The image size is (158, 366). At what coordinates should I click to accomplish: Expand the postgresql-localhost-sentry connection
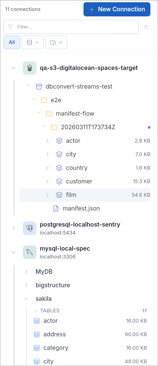coord(14,228)
